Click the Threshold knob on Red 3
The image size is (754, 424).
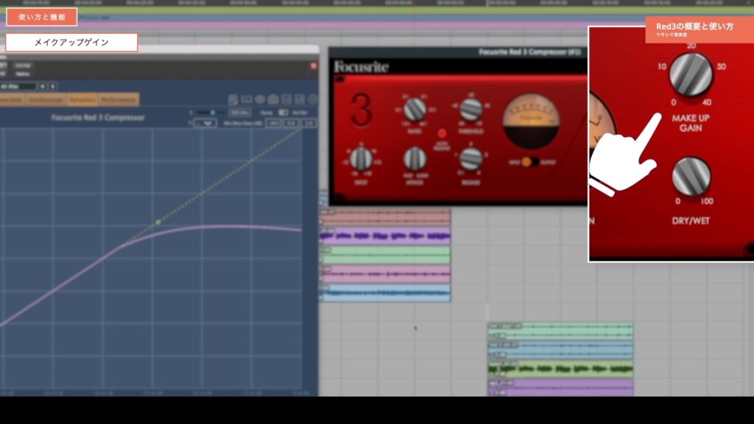pyautogui.click(x=471, y=110)
